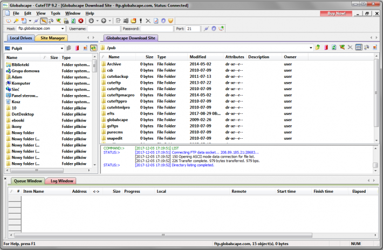Screen dimensions: 383x250
Task: Close the bottom queue pane with its X
Action: (x=5, y=179)
